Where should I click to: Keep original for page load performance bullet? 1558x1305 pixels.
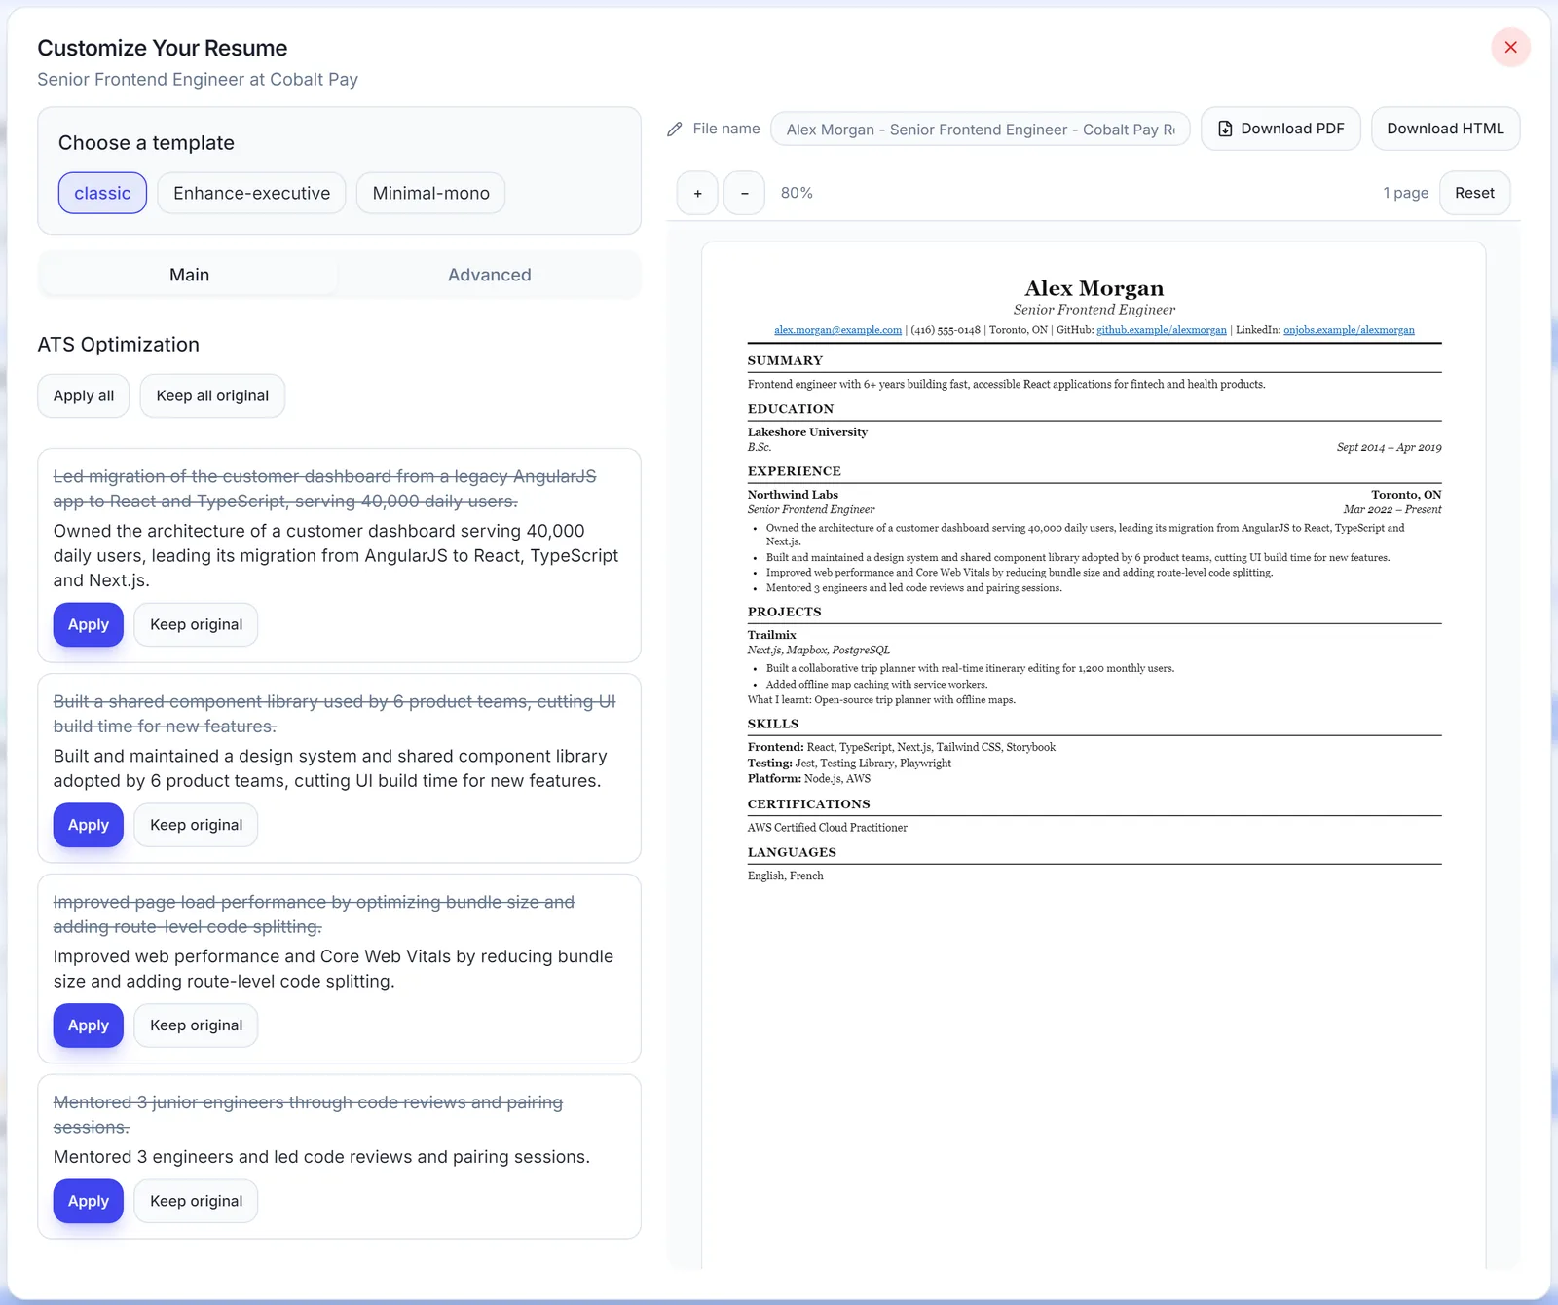(x=196, y=1025)
